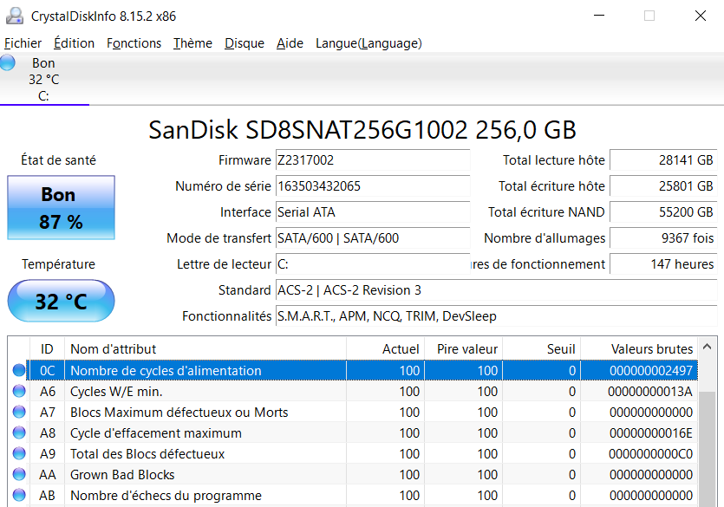Click the ID column header
The image size is (724, 507).
coord(47,348)
